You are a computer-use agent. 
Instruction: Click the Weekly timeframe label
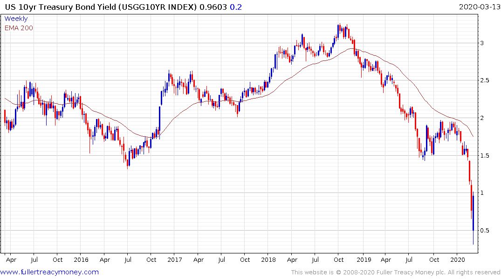16,19
